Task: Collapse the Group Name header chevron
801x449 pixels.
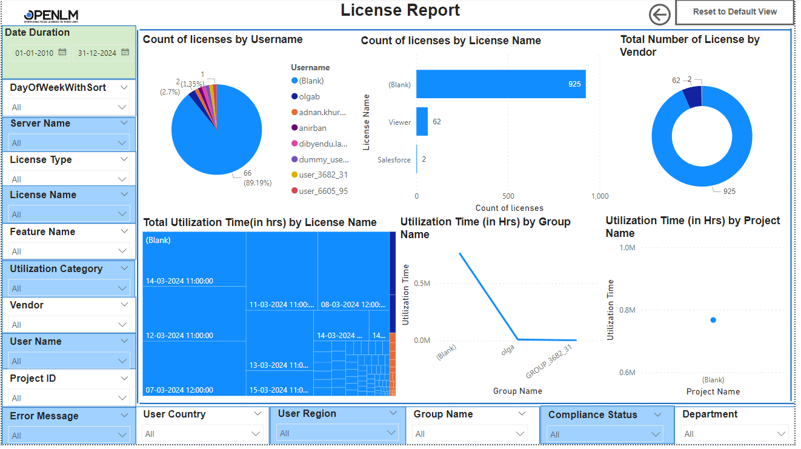Action: click(522, 414)
